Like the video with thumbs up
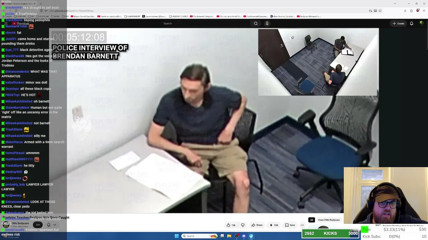Viewport: 428px width, 240px height. pos(231,225)
